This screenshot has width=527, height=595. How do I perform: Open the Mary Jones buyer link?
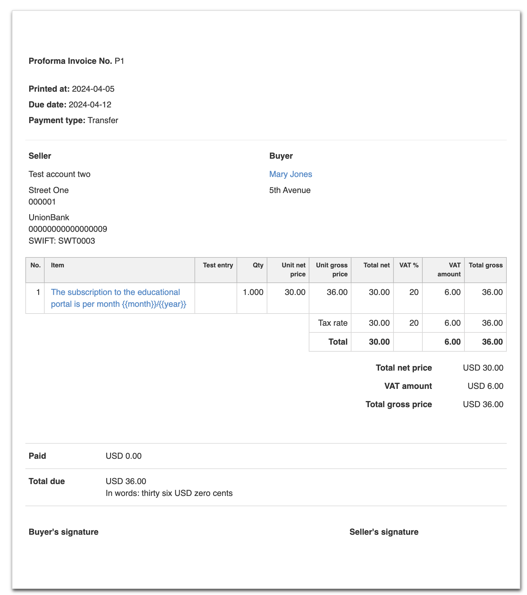(290, 174)
